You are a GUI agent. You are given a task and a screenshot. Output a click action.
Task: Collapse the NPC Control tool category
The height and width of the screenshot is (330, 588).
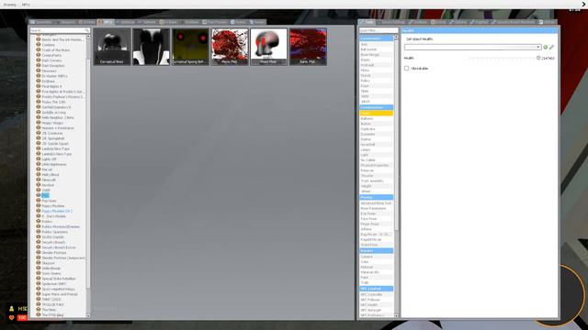click(x=376, y=289)
